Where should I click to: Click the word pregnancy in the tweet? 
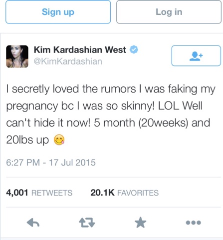pos(32,106)
